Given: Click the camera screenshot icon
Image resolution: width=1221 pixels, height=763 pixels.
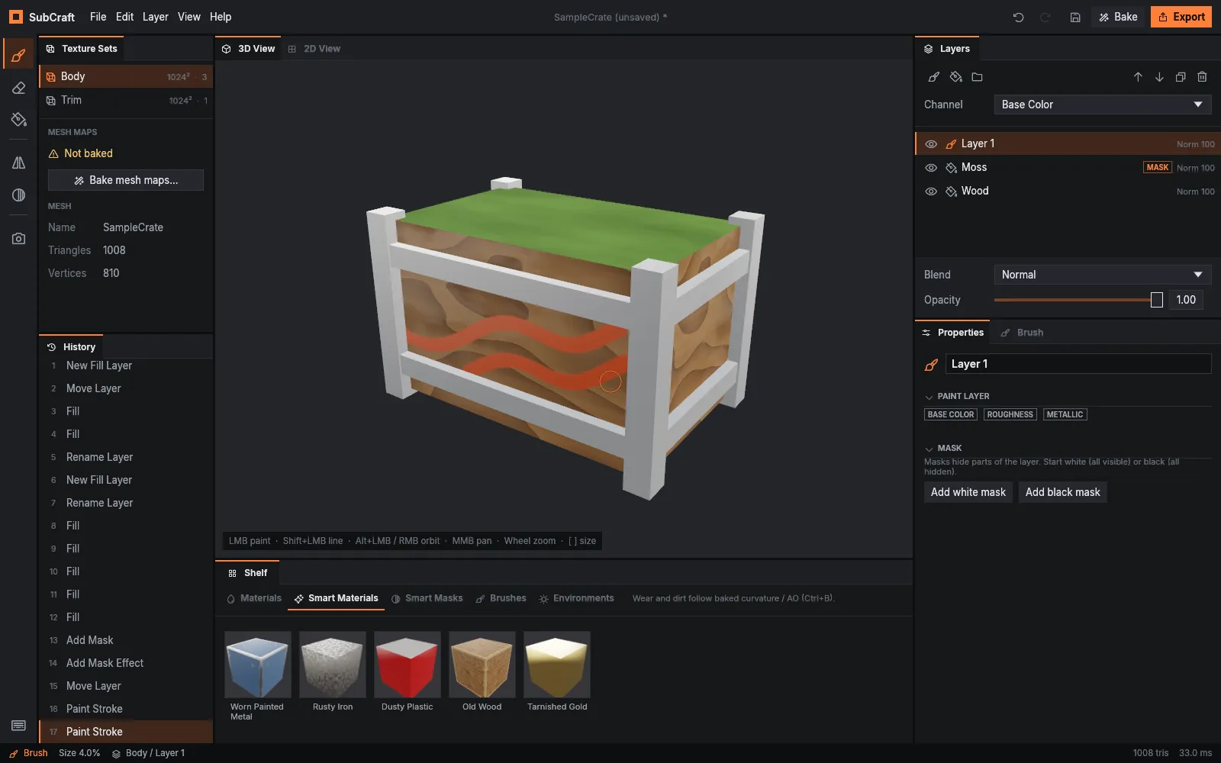Looking at the screenshot, I should pos(19,239).
